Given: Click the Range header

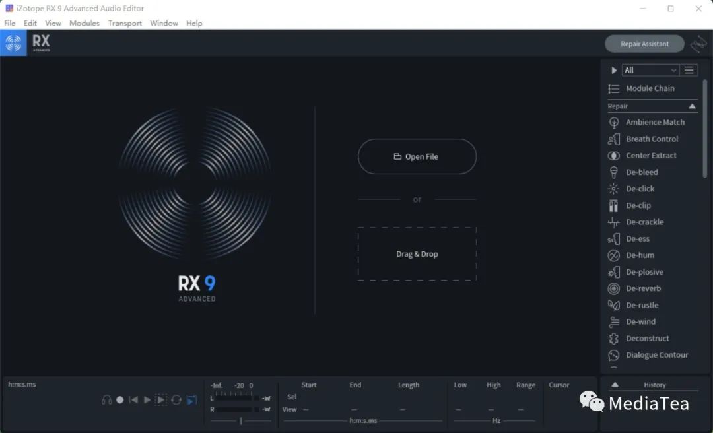Looking at the screenshot, I should click(526, 385).
